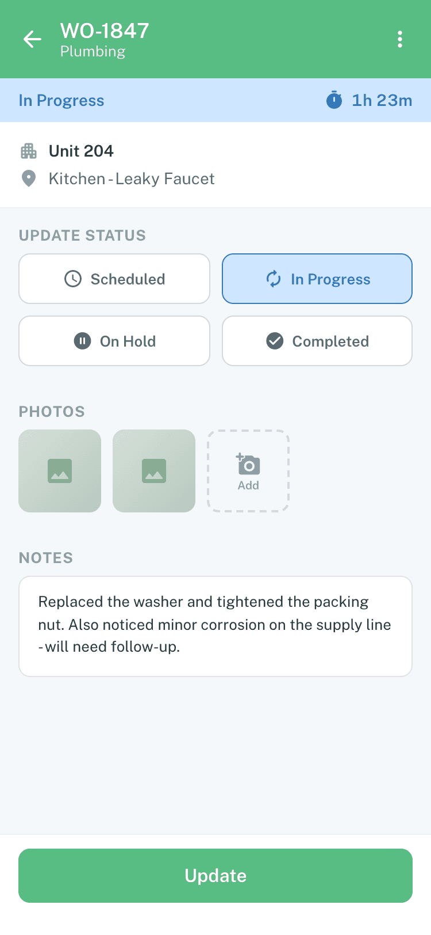
Task: Select the Completed status option
Action: pos(317,341)
